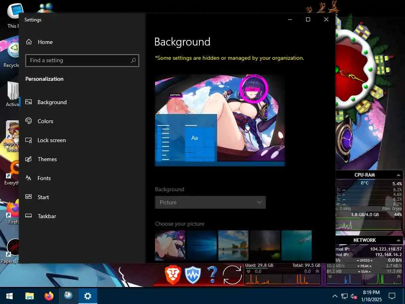
Task: Launch Firefox from the taskbar
Action: pos(49,296)
